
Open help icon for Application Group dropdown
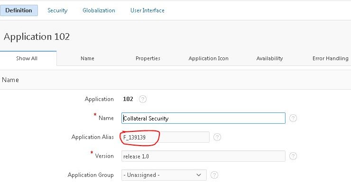[x=214, y=175]
